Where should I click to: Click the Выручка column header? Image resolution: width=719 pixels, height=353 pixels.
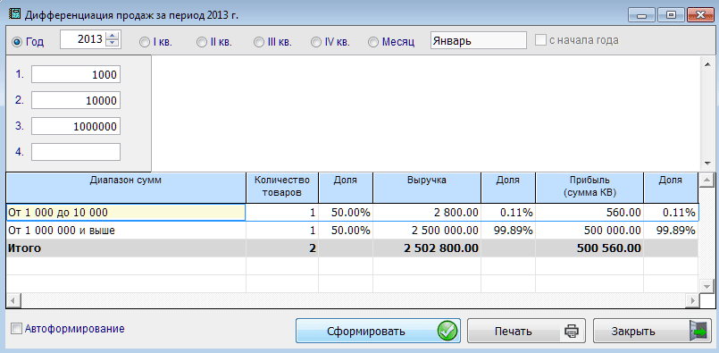coord(427,188)
